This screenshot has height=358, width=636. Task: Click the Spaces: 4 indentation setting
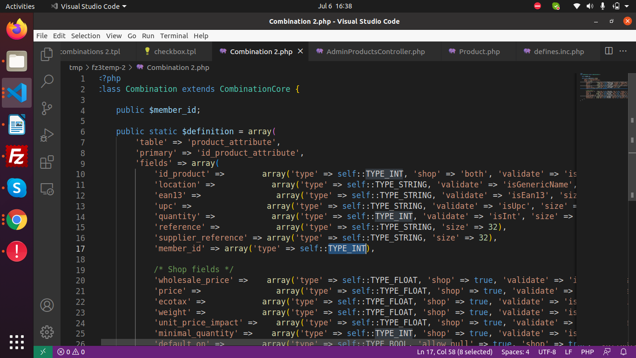pos(515,352)
